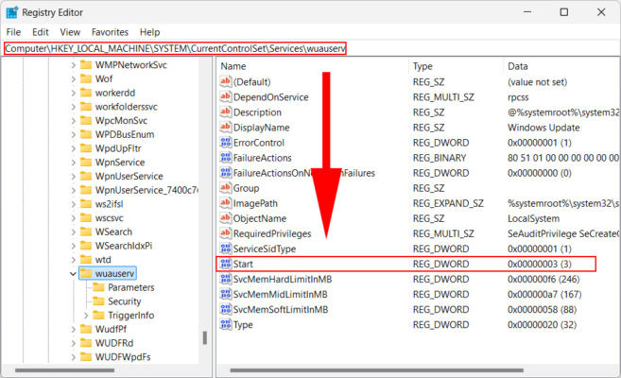Screen dimensions: 621x378
Task: Expand the TriggerInfo subkey
Action: pos(86,316)
